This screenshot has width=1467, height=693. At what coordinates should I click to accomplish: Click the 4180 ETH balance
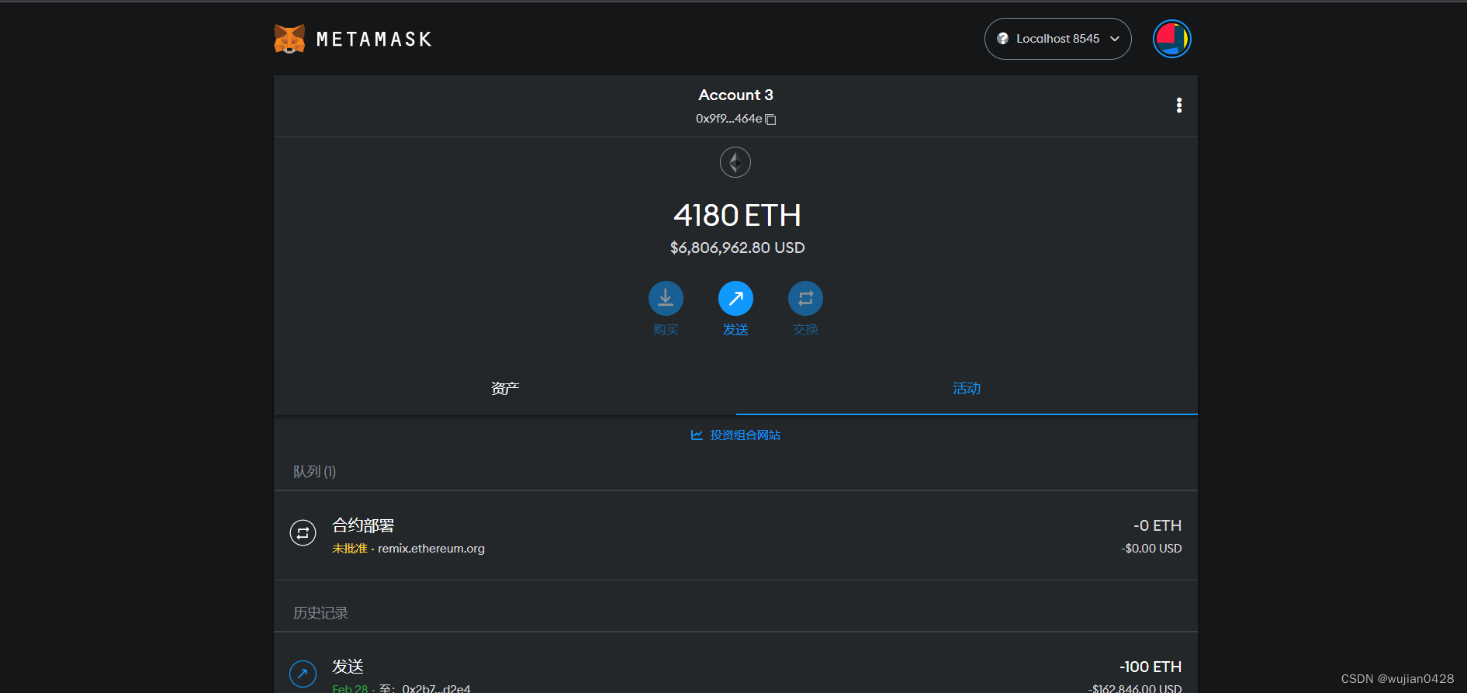click(x=737, y=215)
